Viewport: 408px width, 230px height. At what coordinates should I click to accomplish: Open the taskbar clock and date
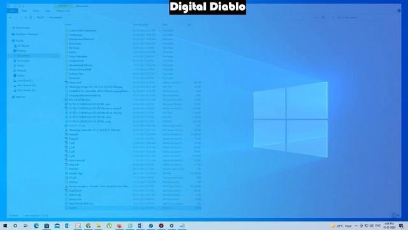point(389,226)
